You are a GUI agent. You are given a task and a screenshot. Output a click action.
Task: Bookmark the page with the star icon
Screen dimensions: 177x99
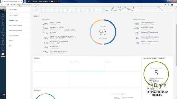(x=168, y=5)
